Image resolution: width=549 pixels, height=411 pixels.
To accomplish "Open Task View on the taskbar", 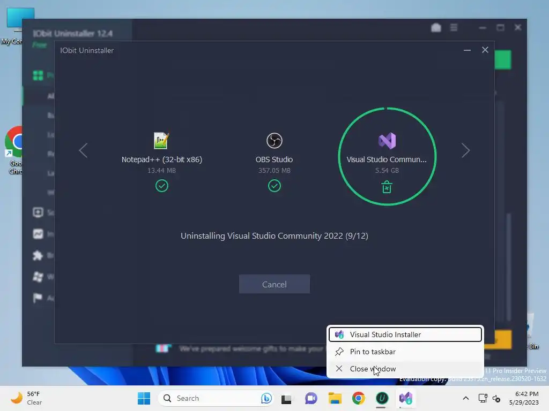I will pyautogui.click(x=286, y=398).
